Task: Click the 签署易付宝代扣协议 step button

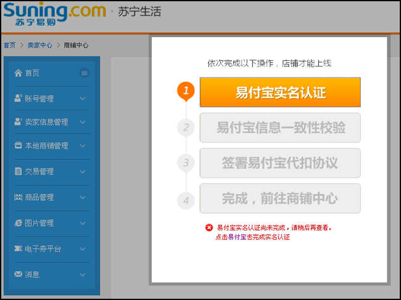Action: tap(279, 163)
